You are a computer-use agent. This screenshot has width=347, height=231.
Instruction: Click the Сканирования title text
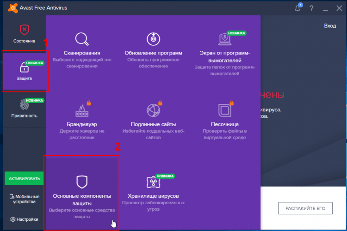pyautogui.click(x=82, y=53)
